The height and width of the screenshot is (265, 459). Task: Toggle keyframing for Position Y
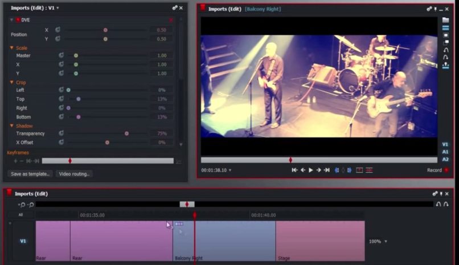tap(58, 39)
